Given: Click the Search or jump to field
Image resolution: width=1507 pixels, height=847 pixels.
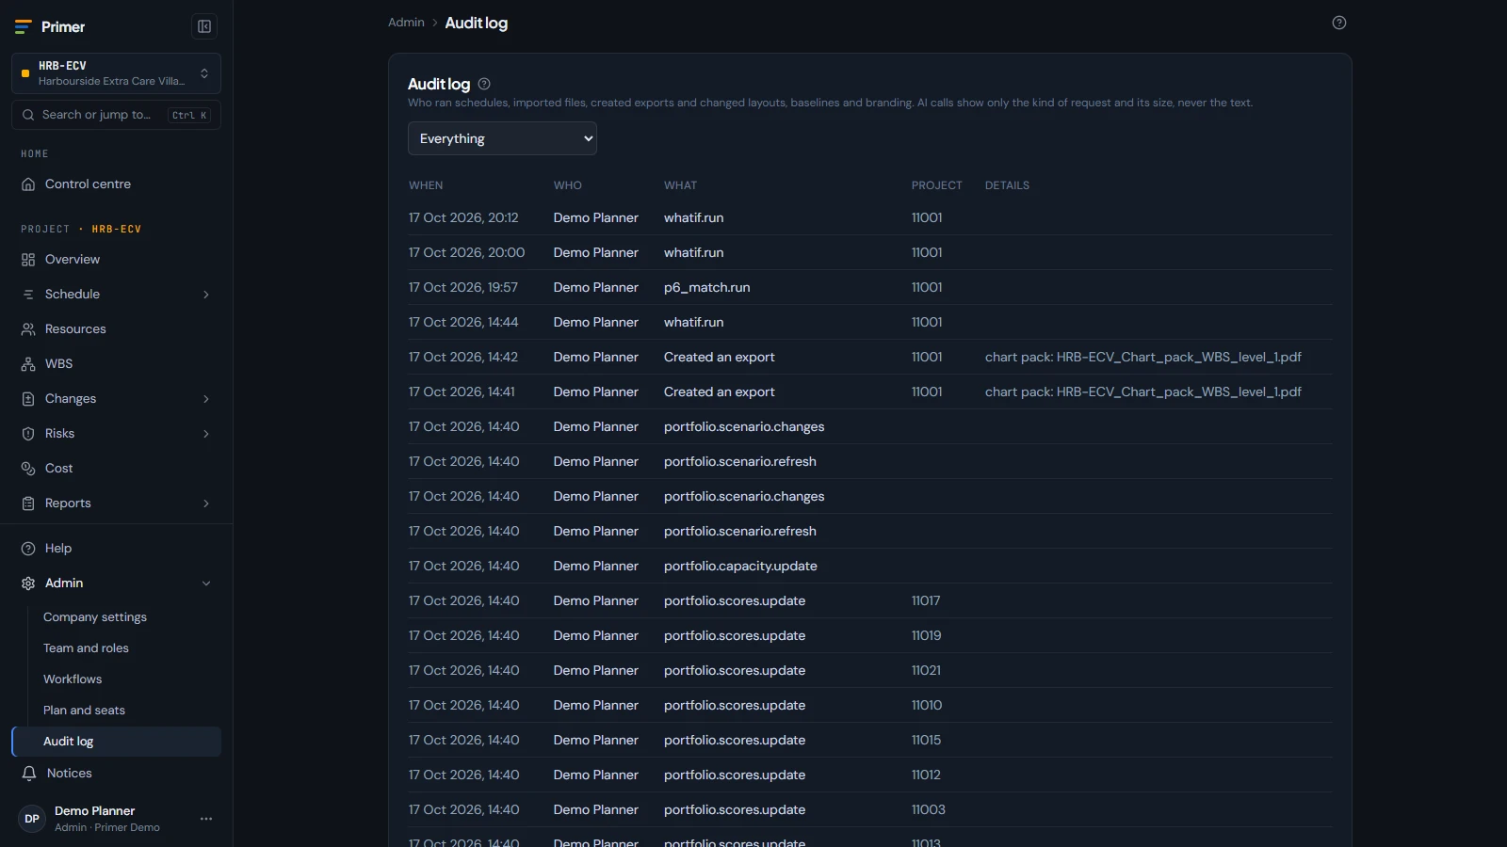Looking at the screenshot, I should (x=116, y=115).
